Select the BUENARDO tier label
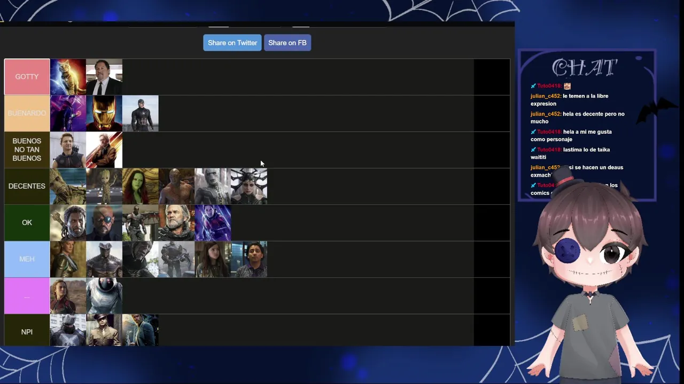Image resolution: width=684 pixels, height=384 pixels. (27, 113)
